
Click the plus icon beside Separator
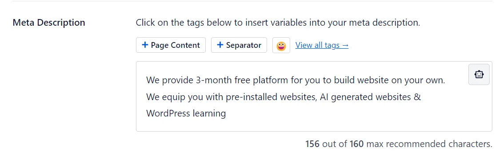[x=220, y=45]
